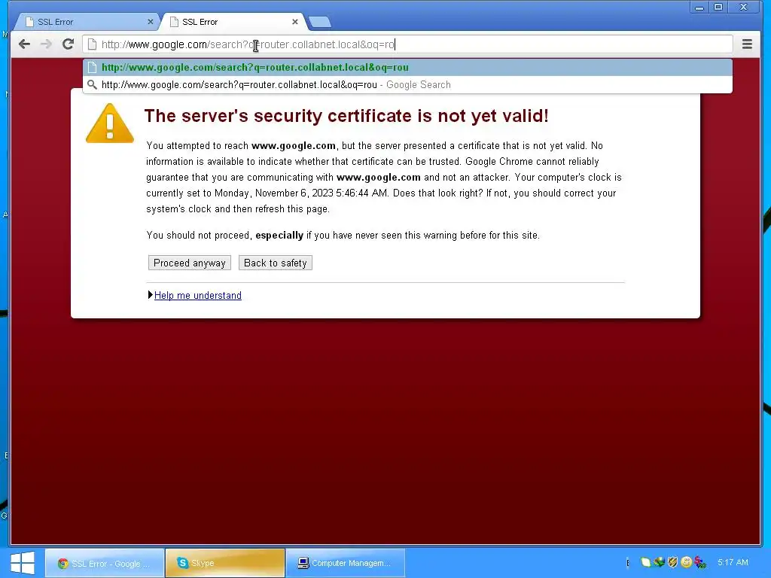
Task: Click the certificate error heading text
Action: (x=346, y=116)
